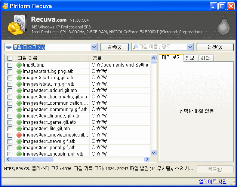This screenshot has width=237, height=187.
Task: Sort by the 경로 path column header
Action: coord(120,58)
